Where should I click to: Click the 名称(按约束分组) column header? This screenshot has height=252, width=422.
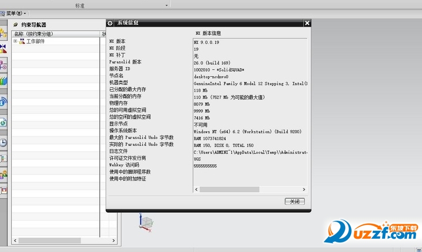55,34
